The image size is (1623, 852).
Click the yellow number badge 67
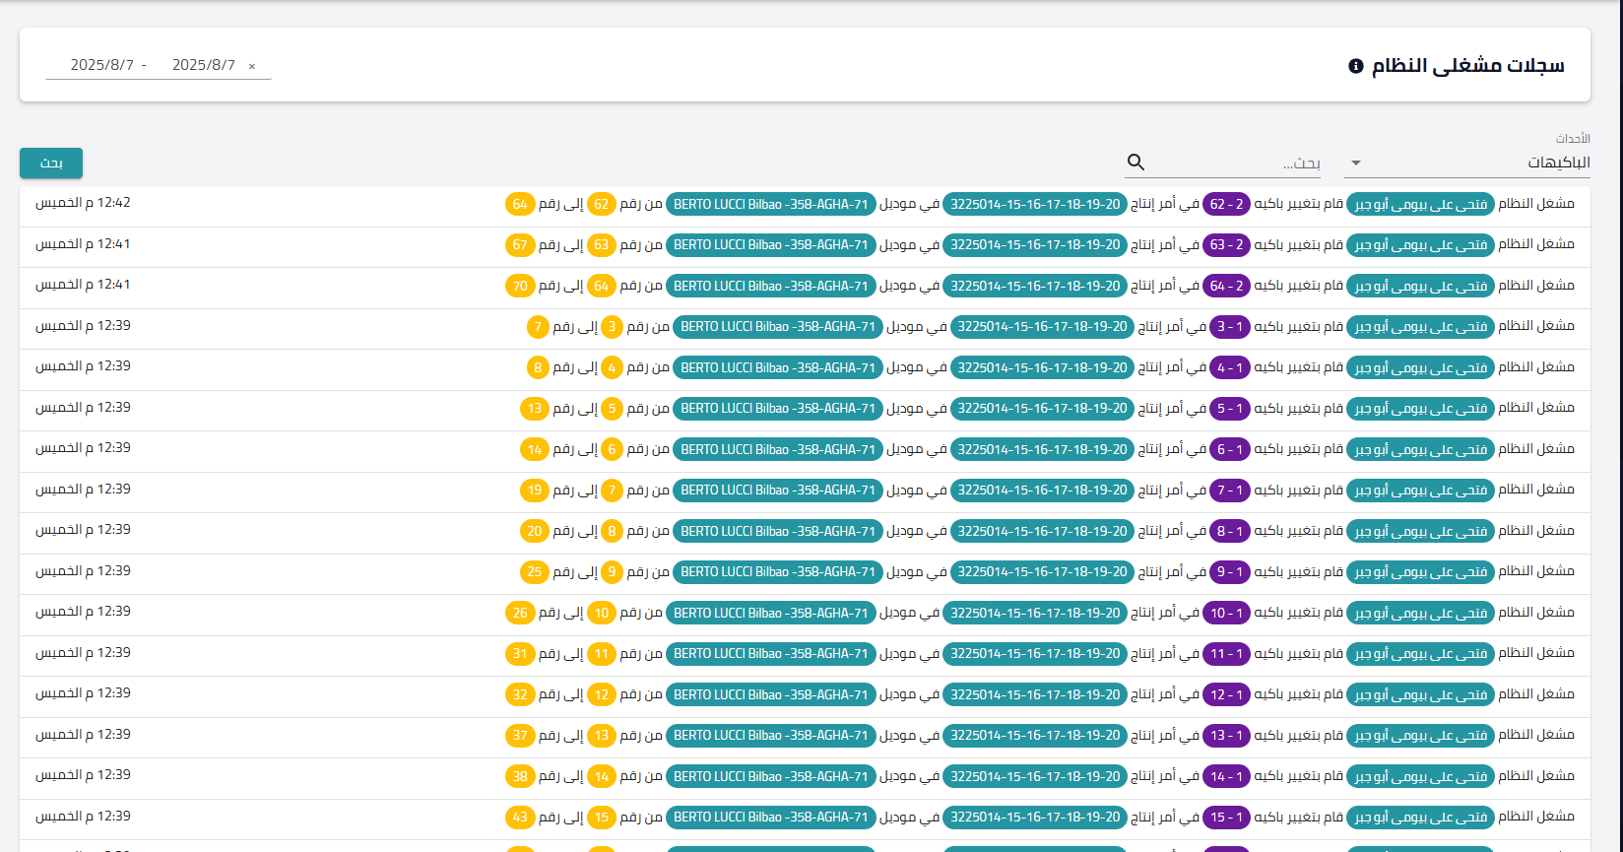520,245
